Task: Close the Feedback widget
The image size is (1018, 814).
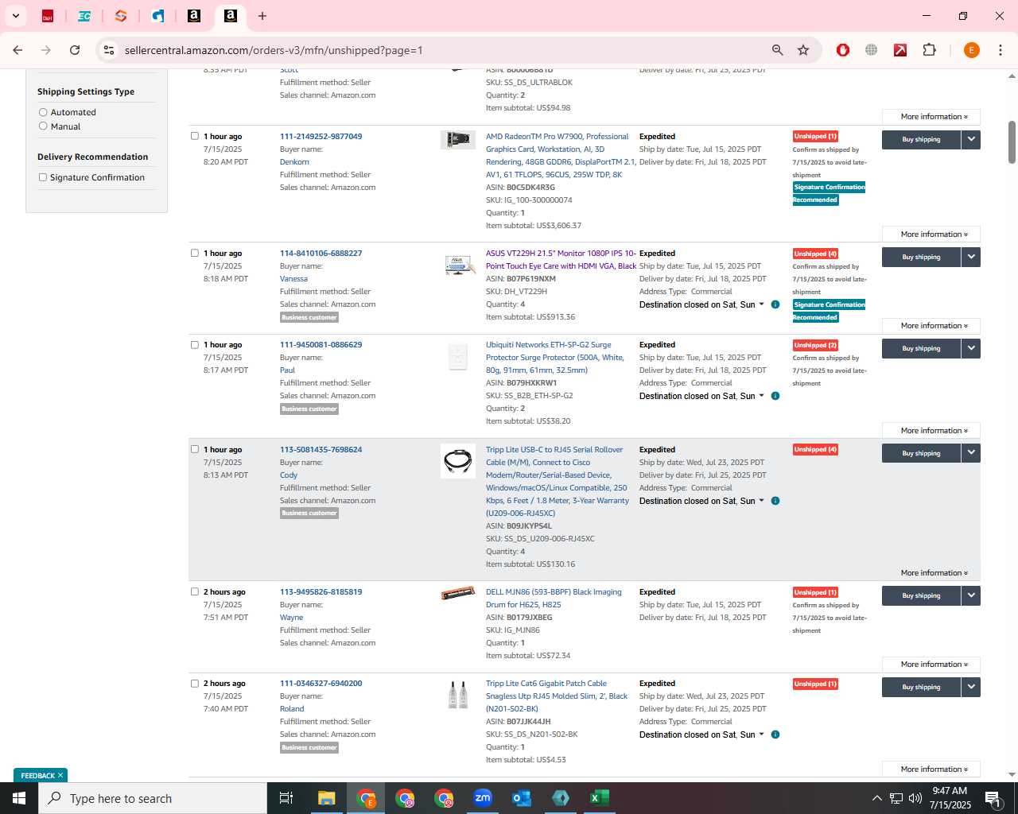Action: tap(60, 775)
